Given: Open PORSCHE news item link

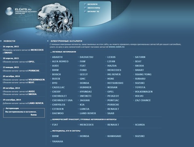Looking at the screenshot, I should pos(34,70).
